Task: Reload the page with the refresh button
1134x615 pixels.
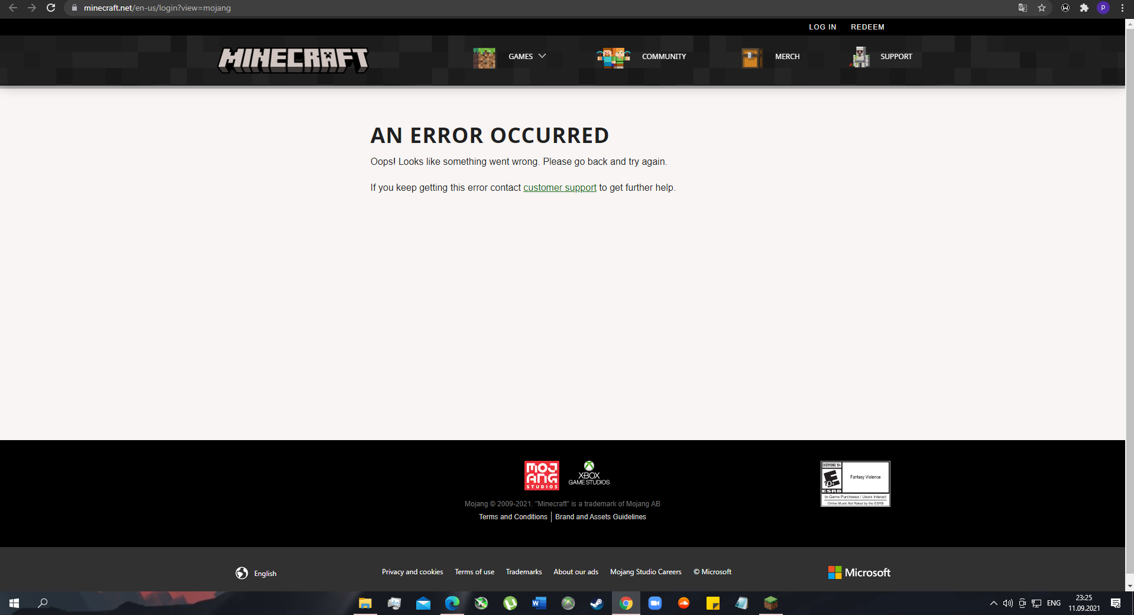Action: (51, 8)
